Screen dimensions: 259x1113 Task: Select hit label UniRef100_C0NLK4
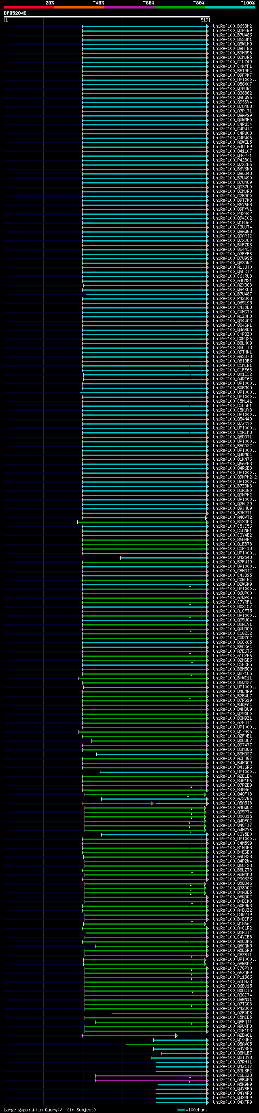(232, 580)
